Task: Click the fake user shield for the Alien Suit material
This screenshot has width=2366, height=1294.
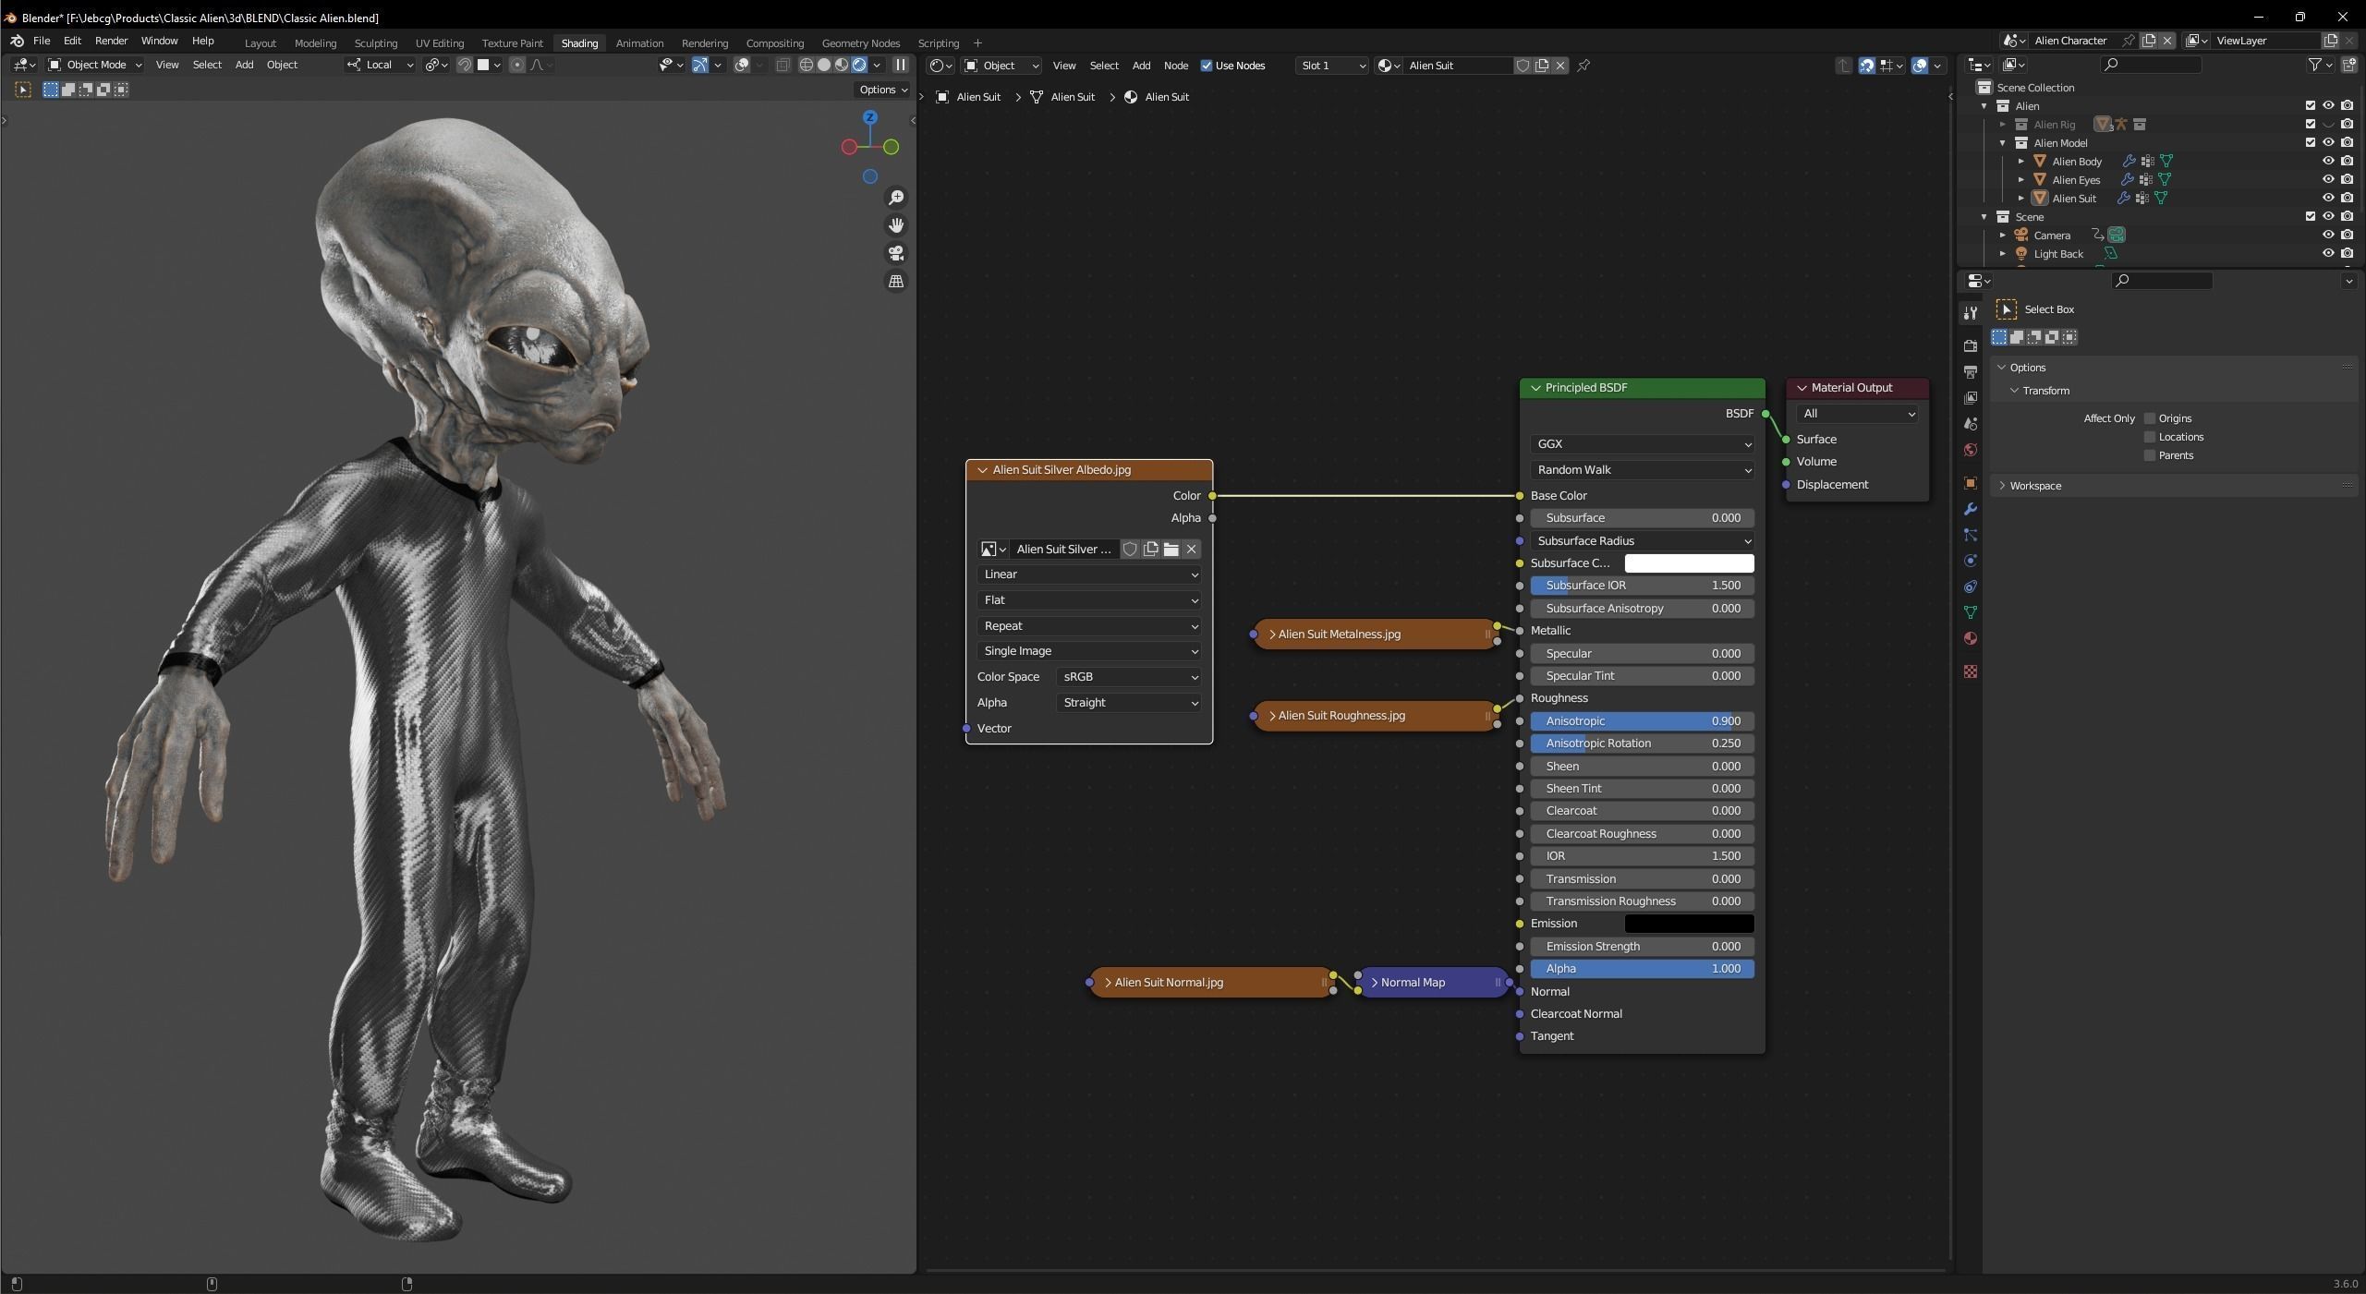Action: tap(1523, 66)
